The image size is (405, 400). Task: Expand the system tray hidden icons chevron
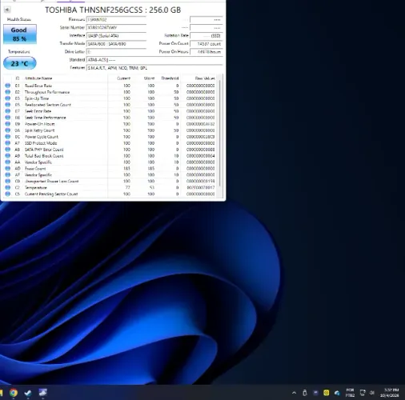click(294, 393)
